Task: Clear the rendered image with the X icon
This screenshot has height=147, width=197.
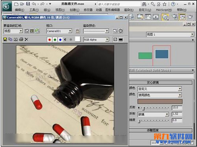Action: 26,39
